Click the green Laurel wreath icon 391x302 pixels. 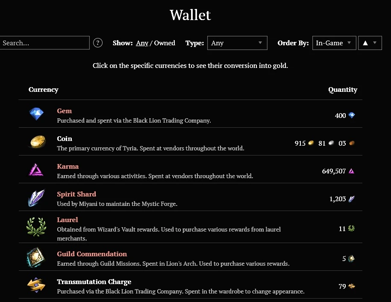36,226
